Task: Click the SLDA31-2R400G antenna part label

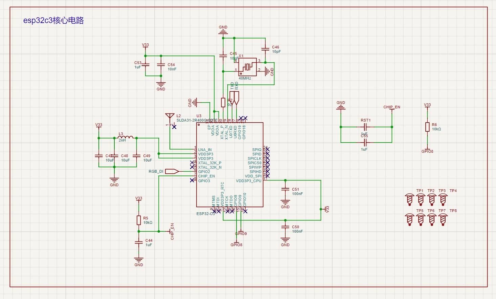Action: coord(197,120)
